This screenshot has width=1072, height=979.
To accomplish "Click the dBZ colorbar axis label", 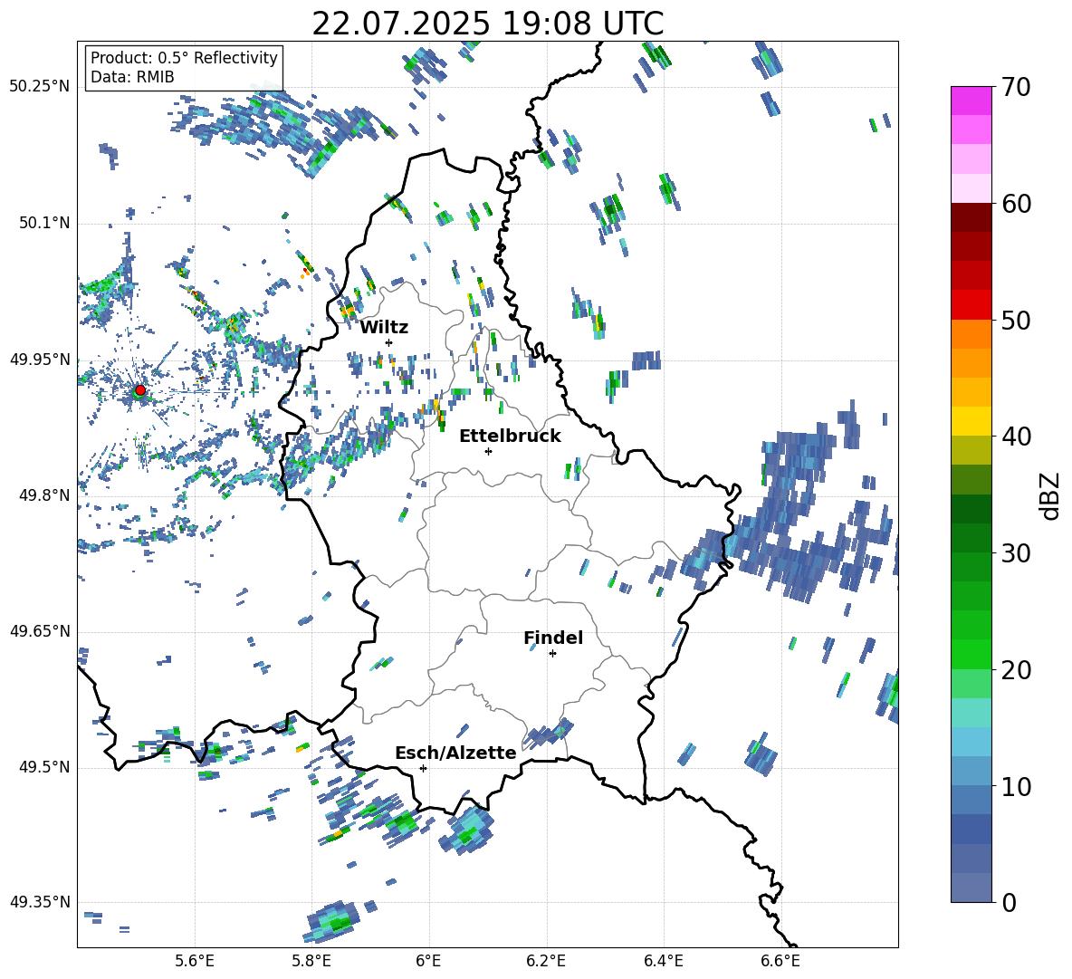I will [x=1050, y=495].
